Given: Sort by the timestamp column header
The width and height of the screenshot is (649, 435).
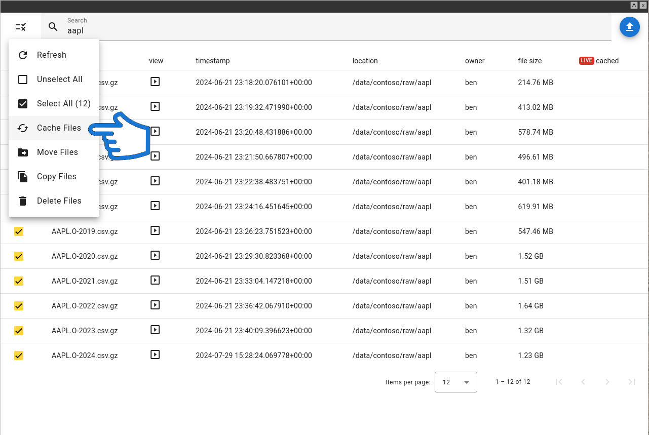Looking at the screenshot, I should point(213,61).
